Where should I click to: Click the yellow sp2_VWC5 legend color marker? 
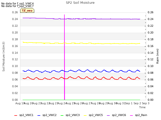[x=85, y=115]
